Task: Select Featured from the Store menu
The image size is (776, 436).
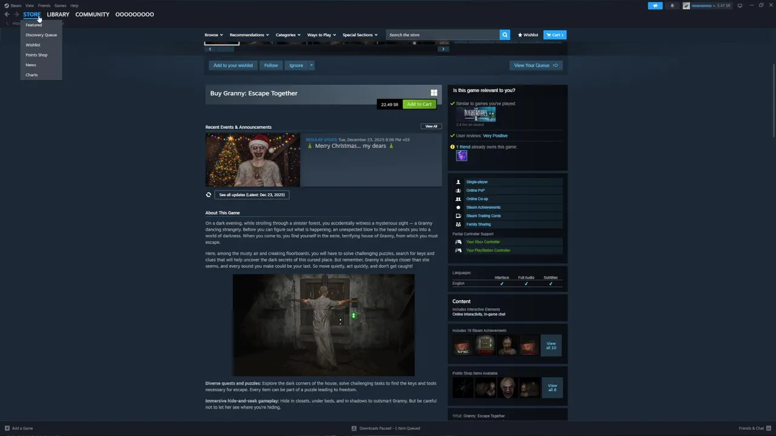Action: point(34,25)
